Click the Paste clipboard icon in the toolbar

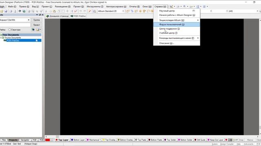coord(54,11)
